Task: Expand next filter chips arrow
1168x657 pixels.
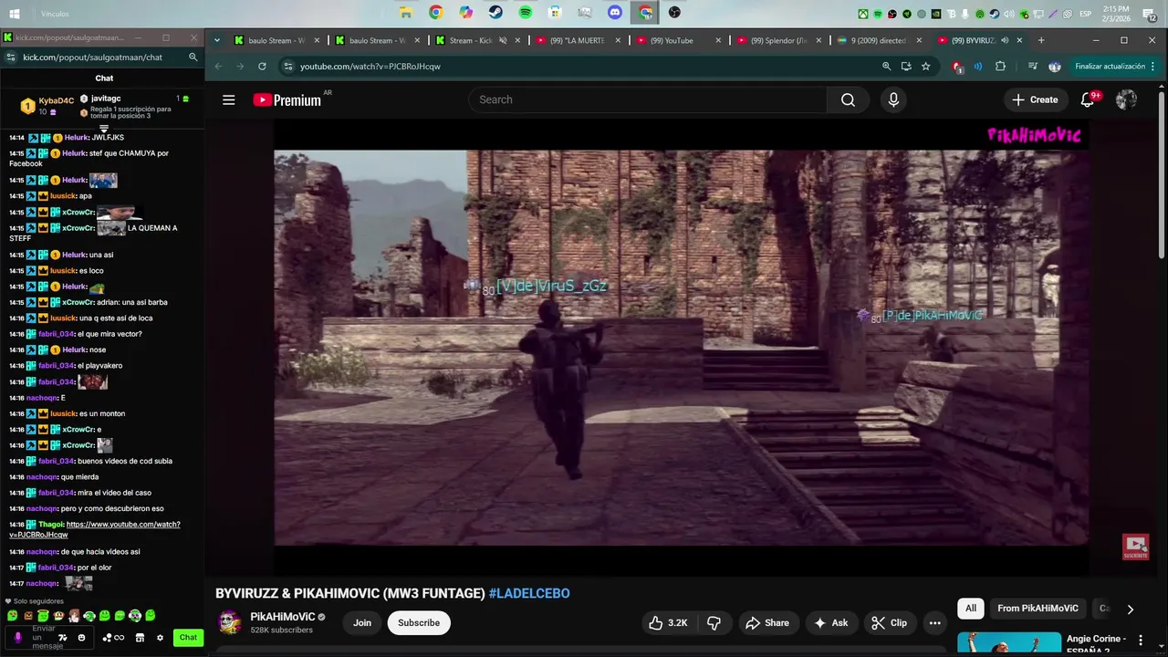Action: (x=1130, y=609)
